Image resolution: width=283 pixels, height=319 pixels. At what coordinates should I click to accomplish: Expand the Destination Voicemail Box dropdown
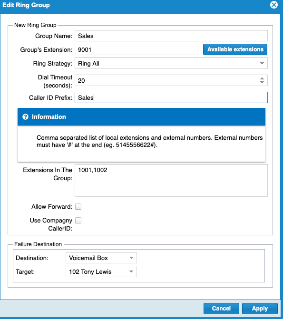click(101, 258)
